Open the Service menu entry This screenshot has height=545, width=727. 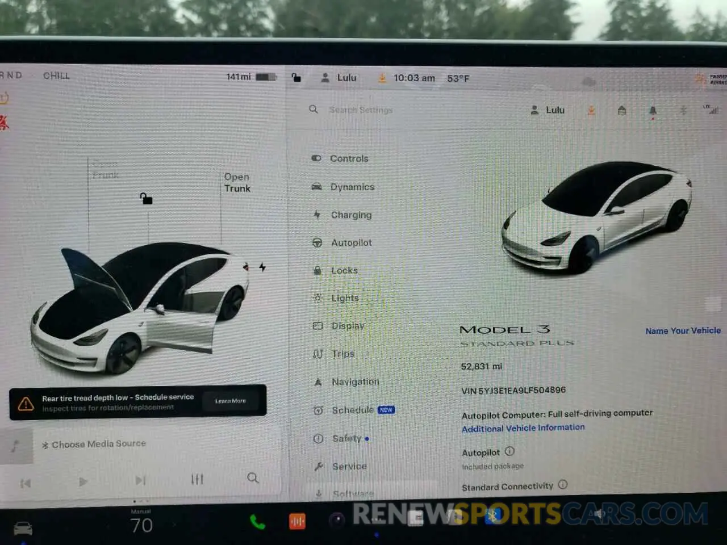(x=340, y=466)
